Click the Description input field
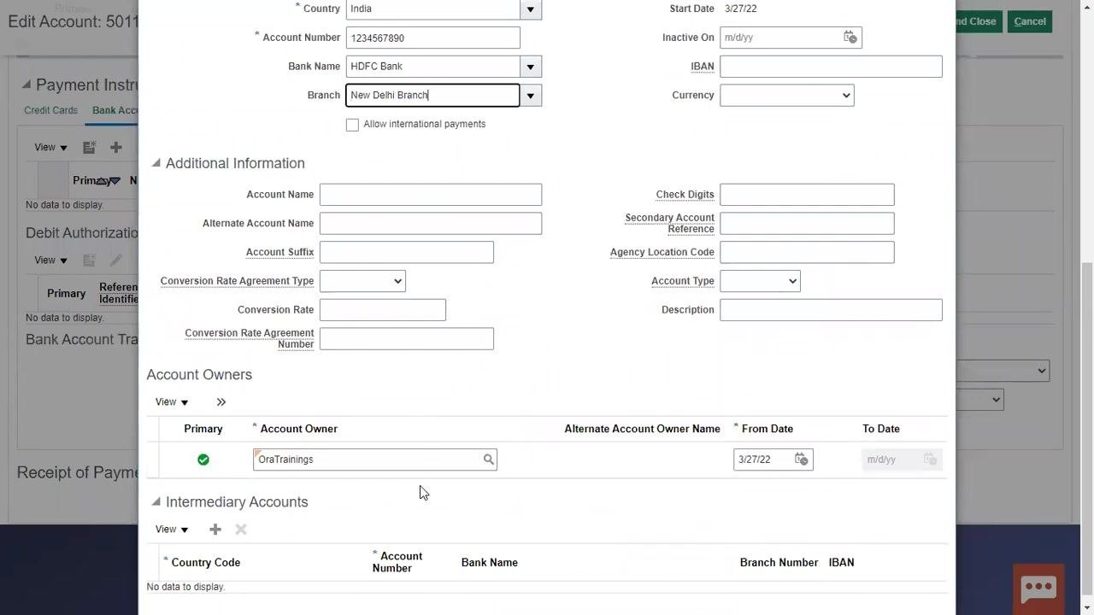This screenshot has height=615, width=1094. point(831,310)
